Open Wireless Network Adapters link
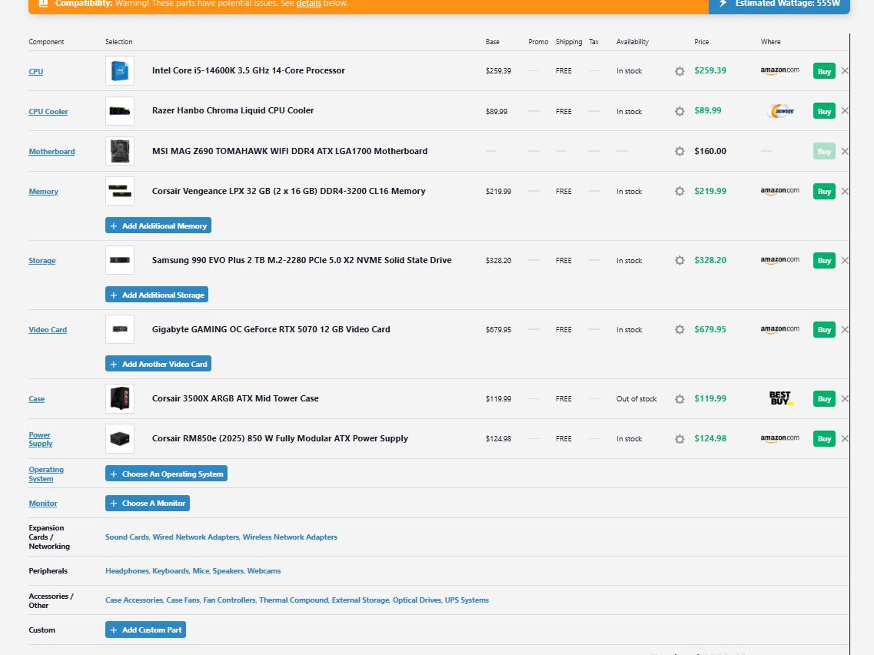874x655 pixels. pos(290,537)
